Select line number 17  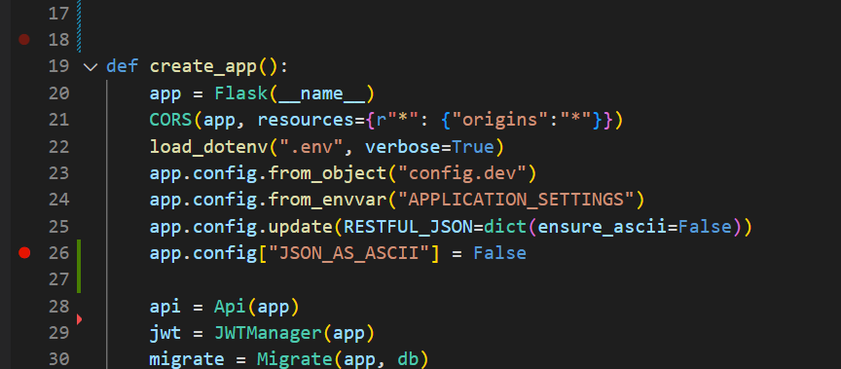[59, 14]
